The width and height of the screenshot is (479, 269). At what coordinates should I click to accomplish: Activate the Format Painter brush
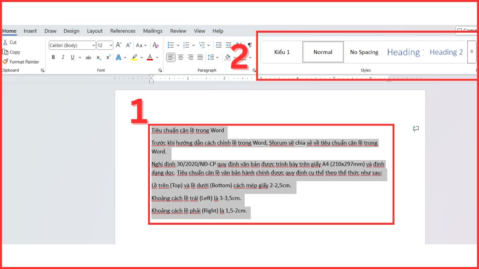tap(5, 62)
